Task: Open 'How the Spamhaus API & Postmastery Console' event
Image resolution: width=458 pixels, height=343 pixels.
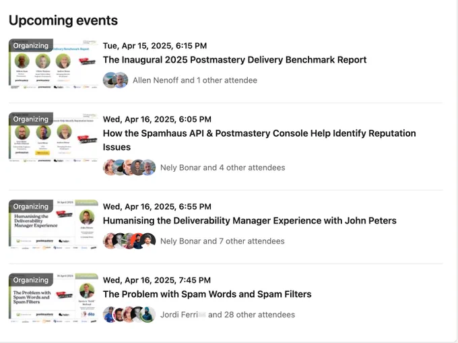Action: tap(259, 140)
